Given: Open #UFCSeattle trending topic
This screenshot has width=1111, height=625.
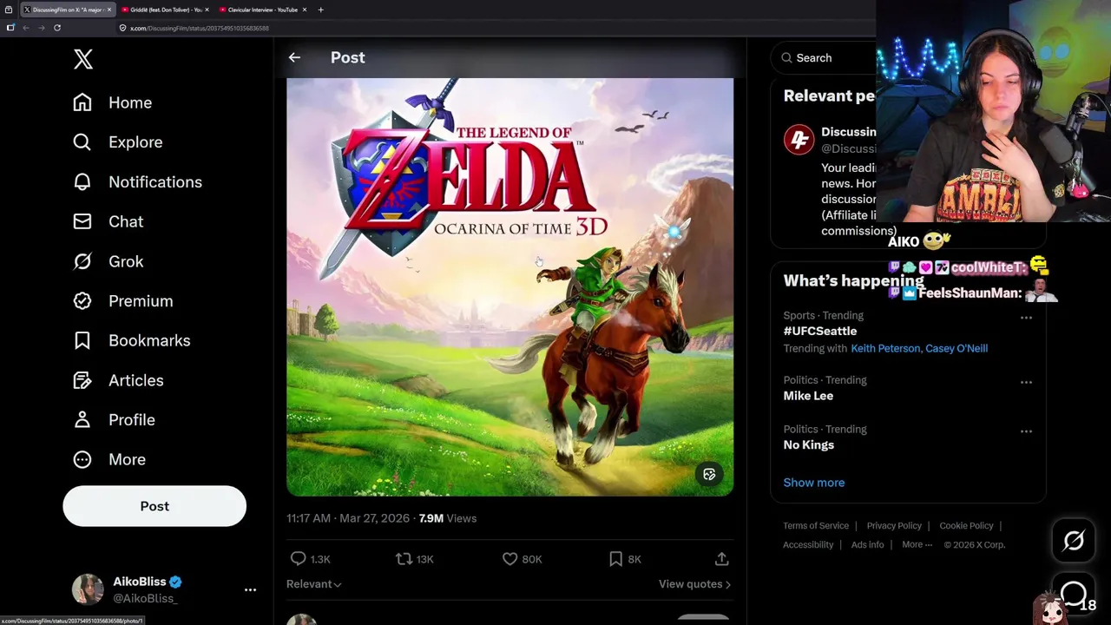Looking at the screenshot, I should click(x=820, y=331).
